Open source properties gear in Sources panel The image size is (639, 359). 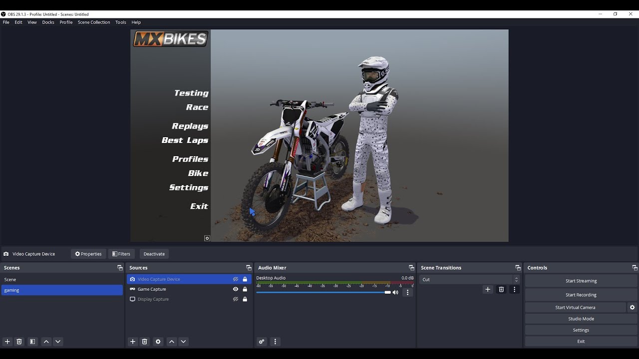[x=158, y=342]
